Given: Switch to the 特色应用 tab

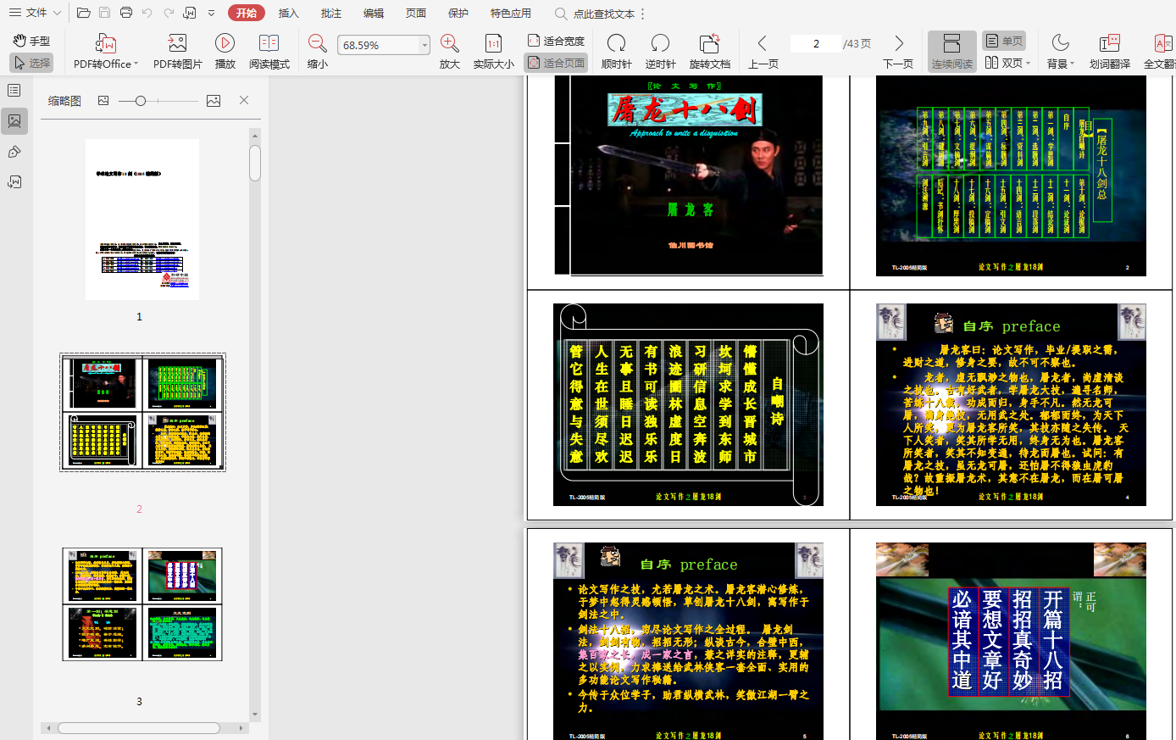Looking at the screenshot, I should [x=510, y=14].
